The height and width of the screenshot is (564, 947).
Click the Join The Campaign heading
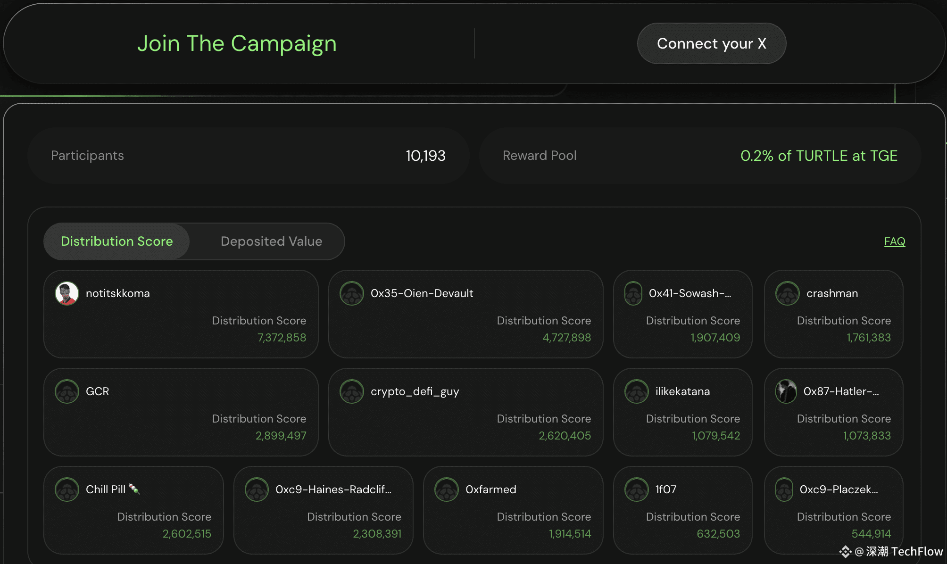237,43
